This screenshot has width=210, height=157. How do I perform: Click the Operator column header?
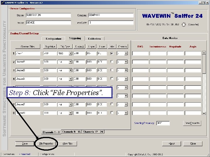click(123, 47)
